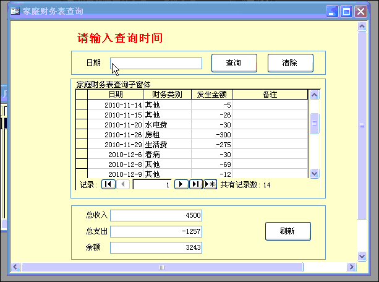Image resolution: width=379 pixels, height=282 pixels.
Task: Click the red 请输入查询时间 heading
Action: click(x=120, y=38)
